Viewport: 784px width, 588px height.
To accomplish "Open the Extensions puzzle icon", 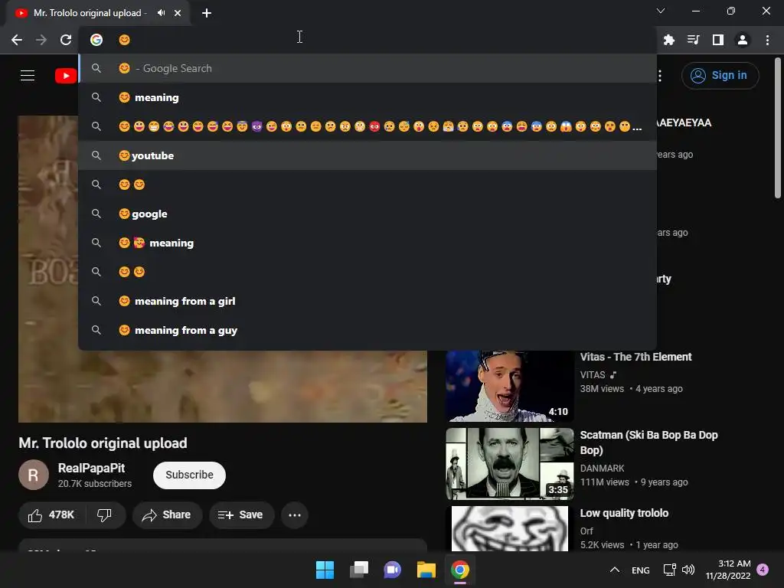I will [668, 40].
